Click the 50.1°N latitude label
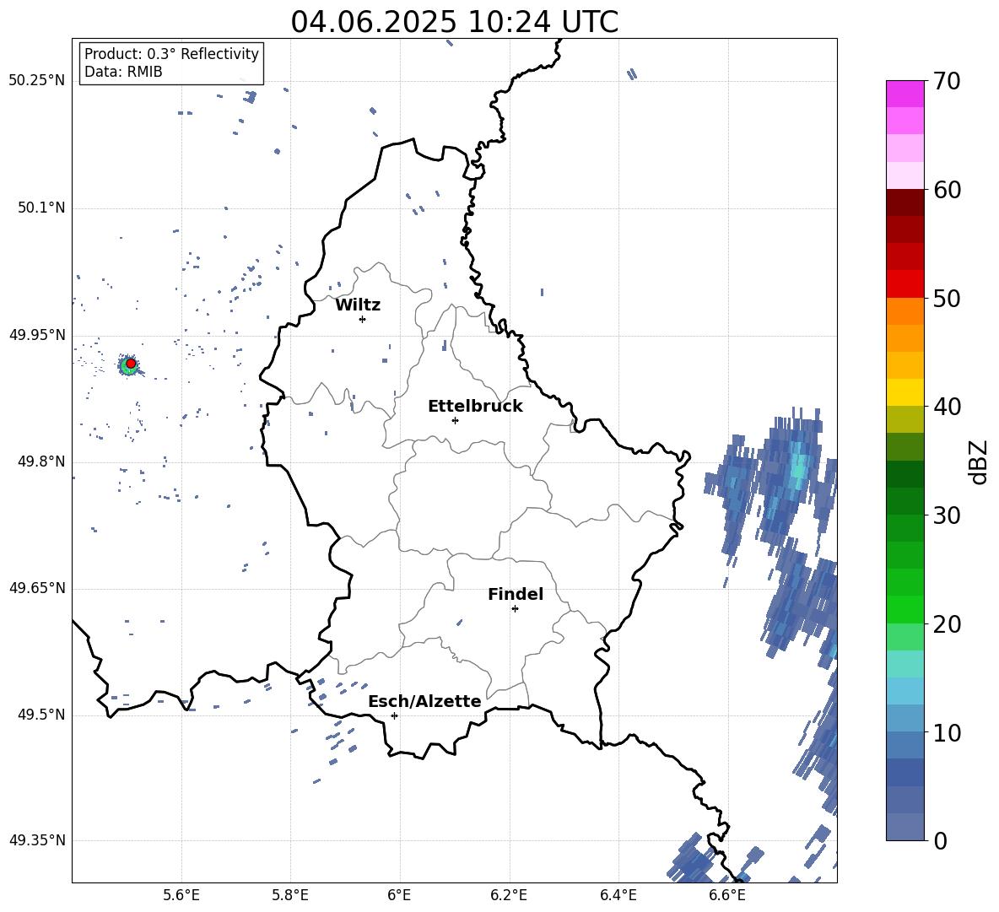 click(41, 208)
